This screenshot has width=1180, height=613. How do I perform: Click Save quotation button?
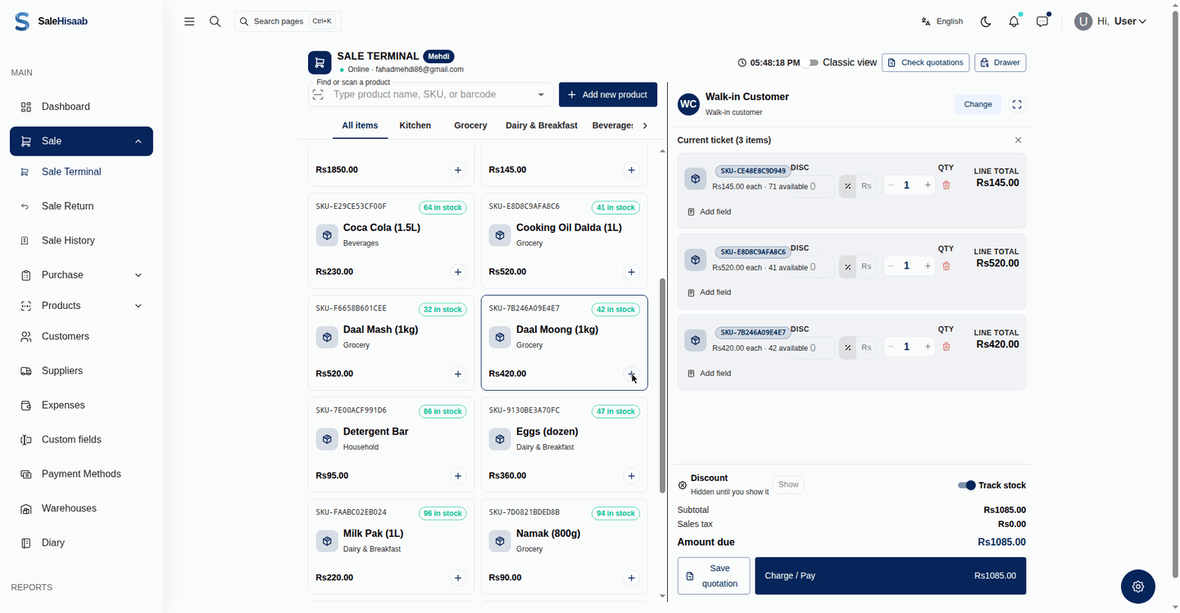pos(714,576)
